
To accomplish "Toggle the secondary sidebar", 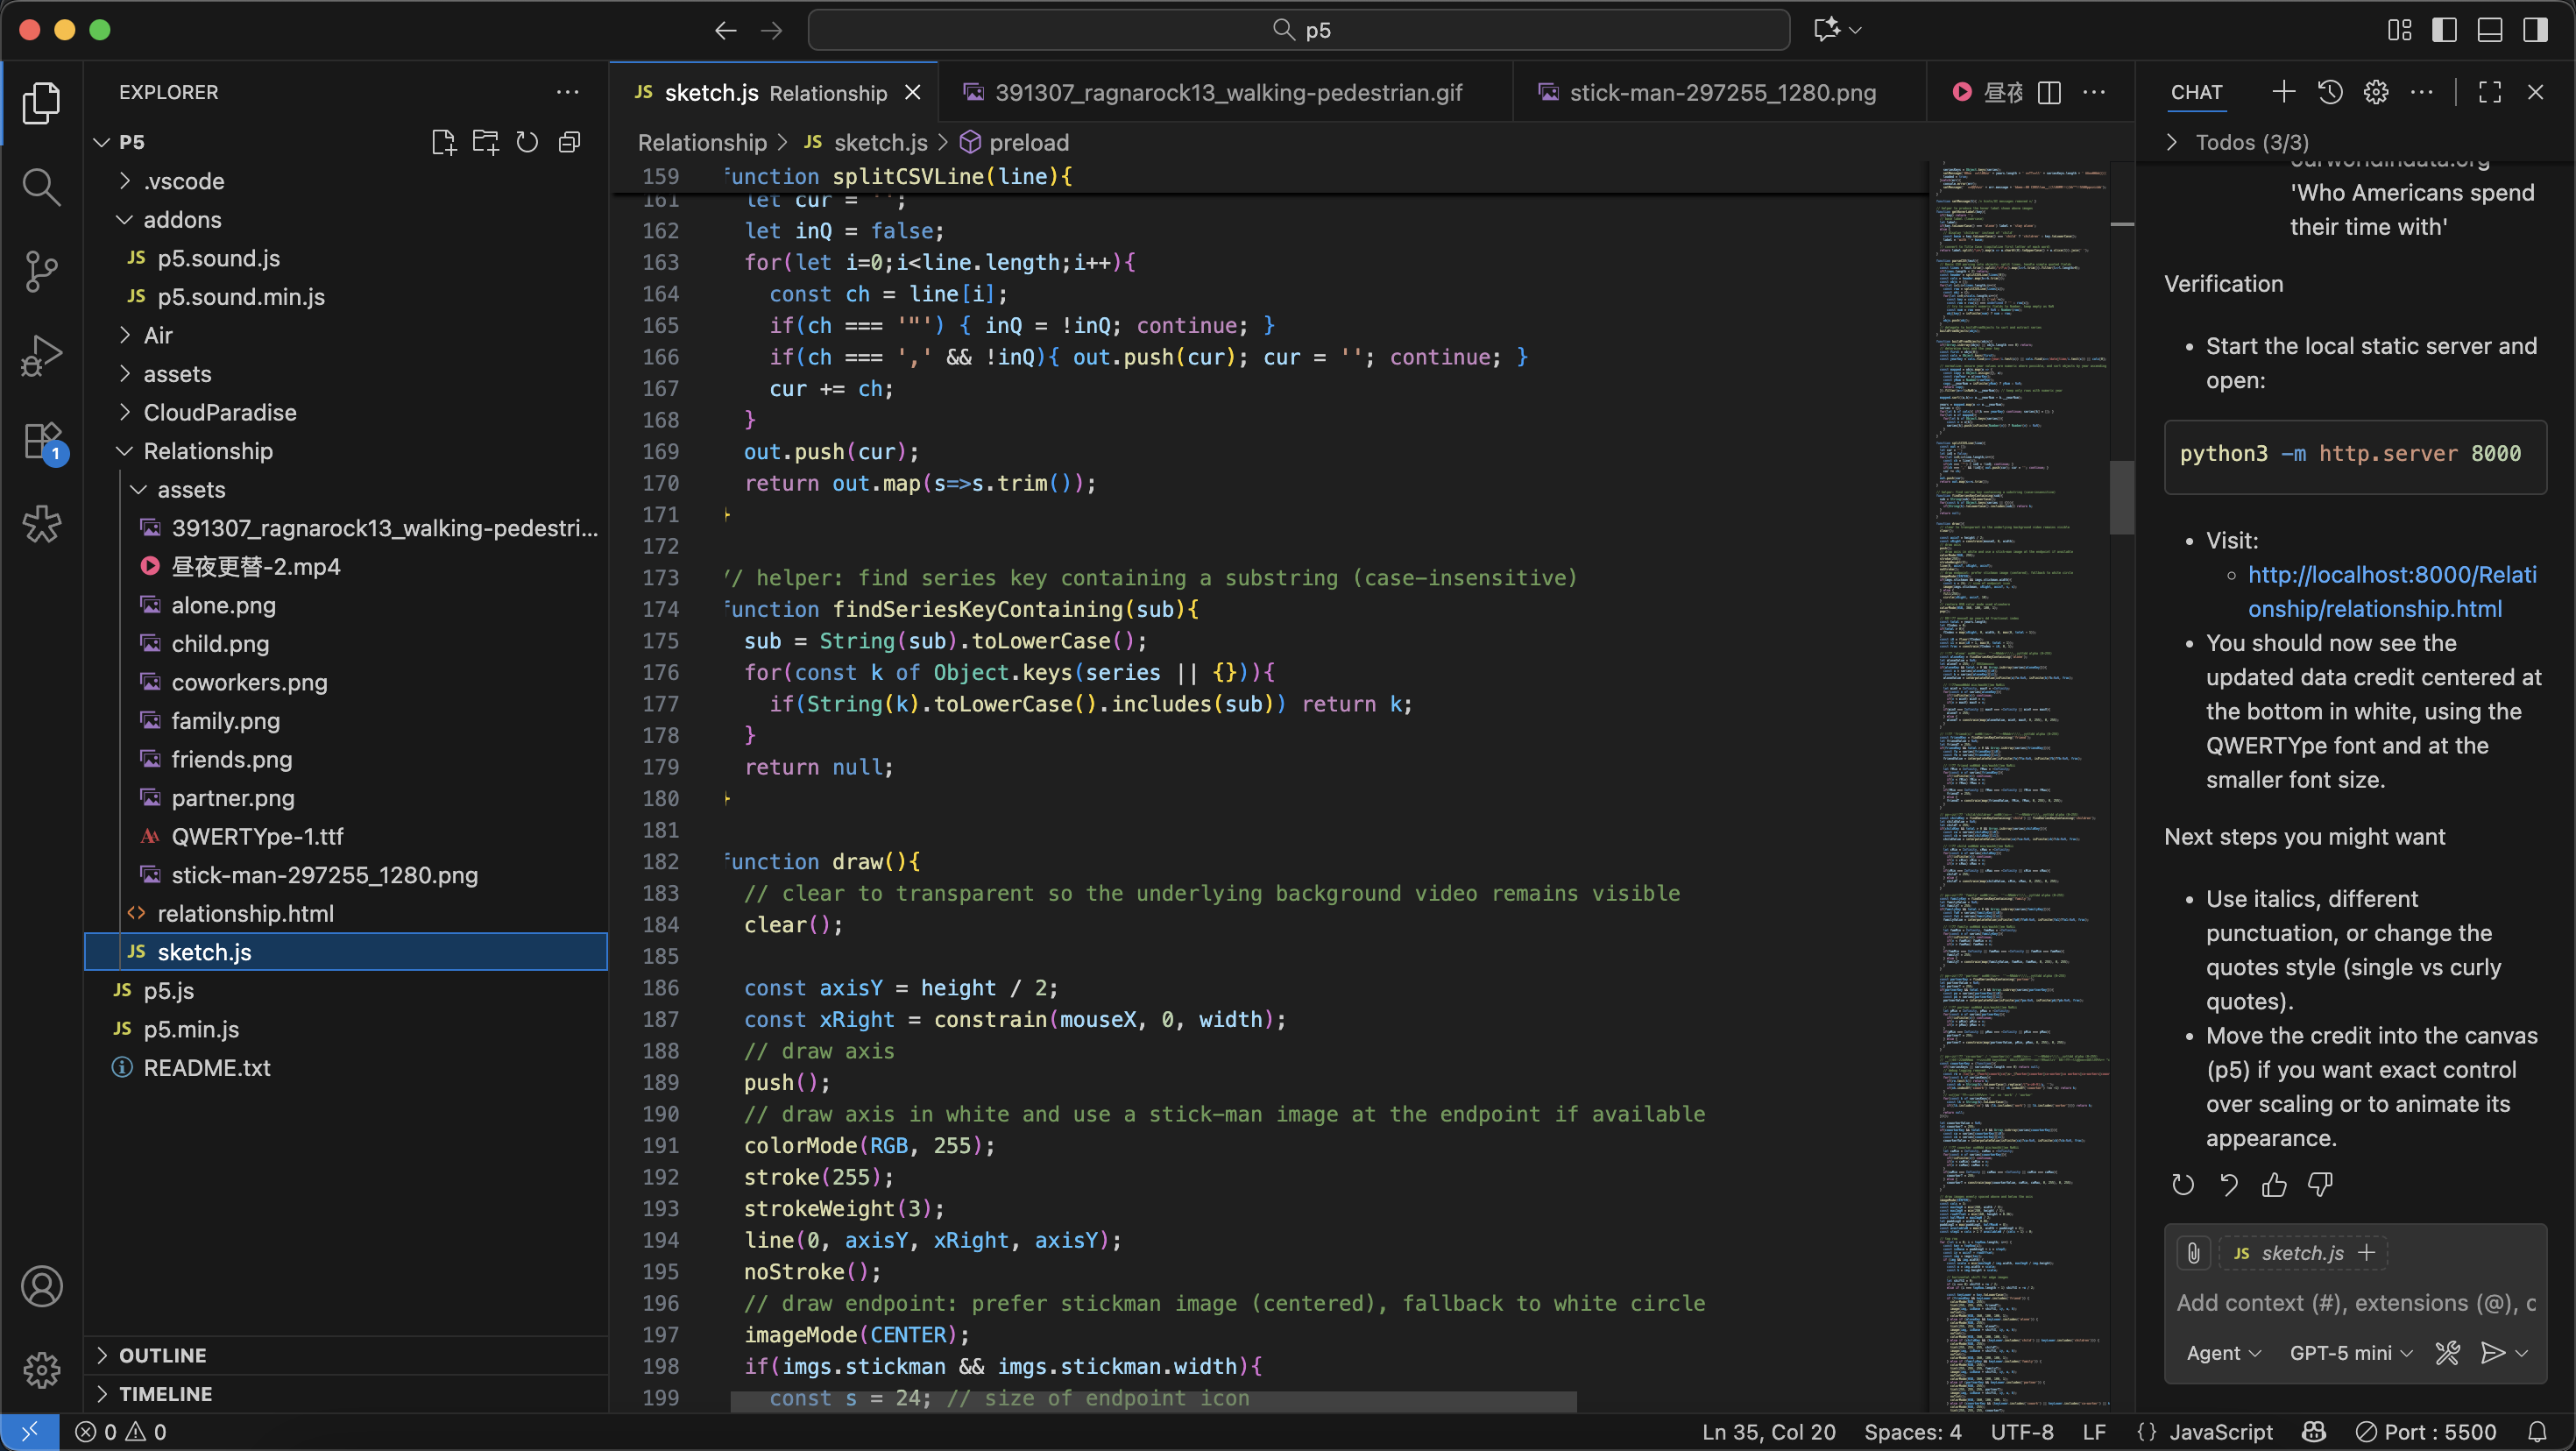I will tap(2535, 29).
